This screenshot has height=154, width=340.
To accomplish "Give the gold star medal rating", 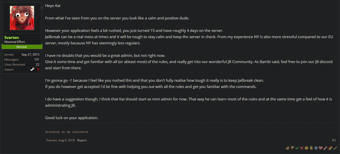I will click(x=311, y=148).
